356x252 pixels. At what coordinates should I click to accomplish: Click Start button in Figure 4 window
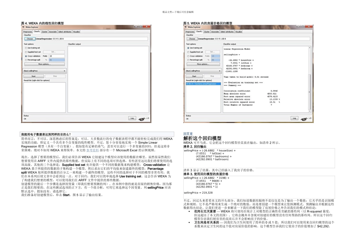point(34,76)
